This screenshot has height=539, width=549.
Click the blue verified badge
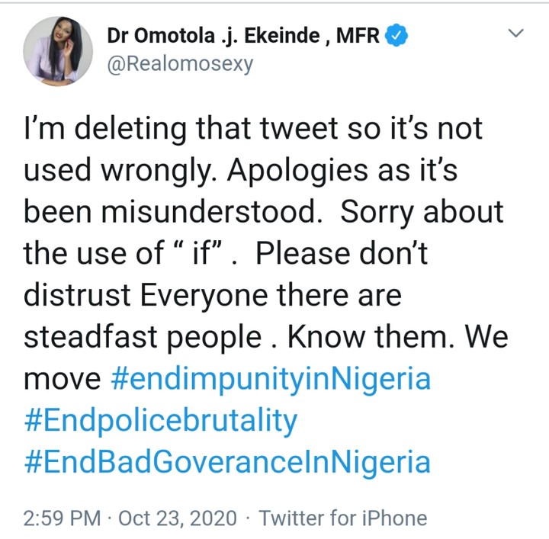398,35
